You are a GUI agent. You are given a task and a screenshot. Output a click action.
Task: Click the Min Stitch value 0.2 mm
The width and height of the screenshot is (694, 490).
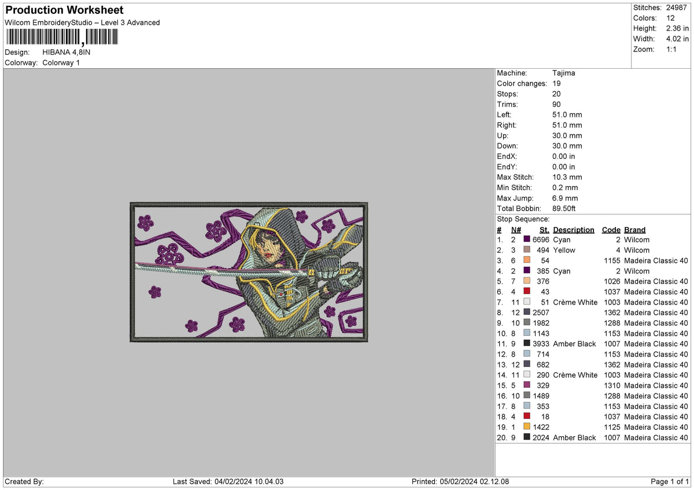coord(565,188)
